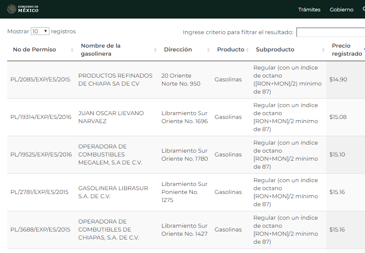Image resolution: width=365 pixels, height=253 pixels.
Task: Select permit PL/19525/EXP/ES/2016
Action: (41, 154)
